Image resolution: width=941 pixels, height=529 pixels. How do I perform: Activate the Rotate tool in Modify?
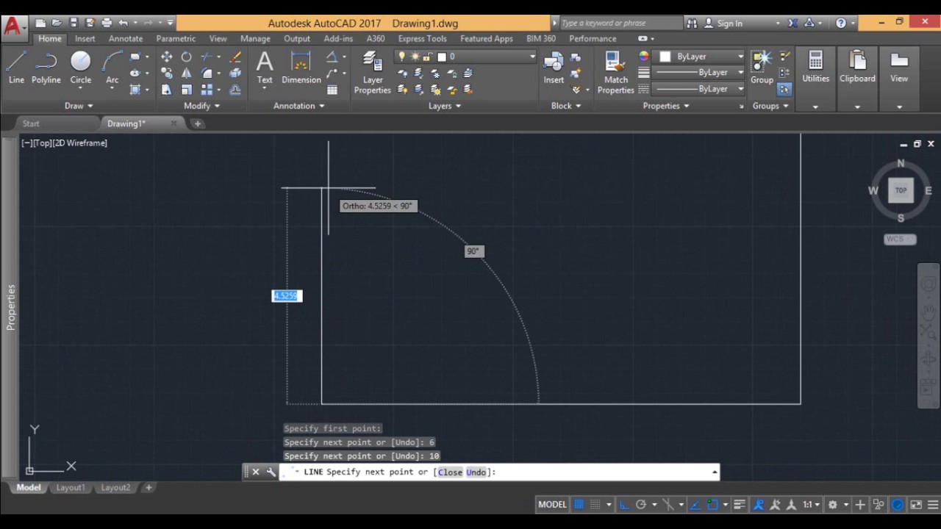point(187,57)
